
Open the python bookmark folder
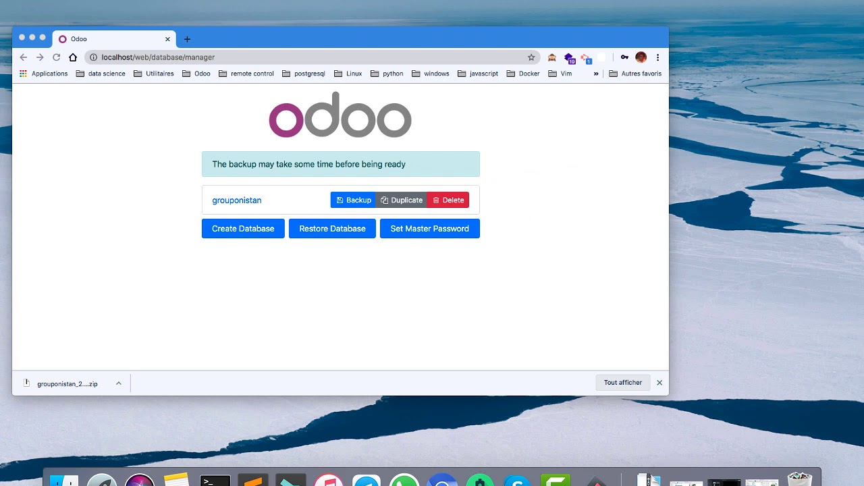point(387,74)
